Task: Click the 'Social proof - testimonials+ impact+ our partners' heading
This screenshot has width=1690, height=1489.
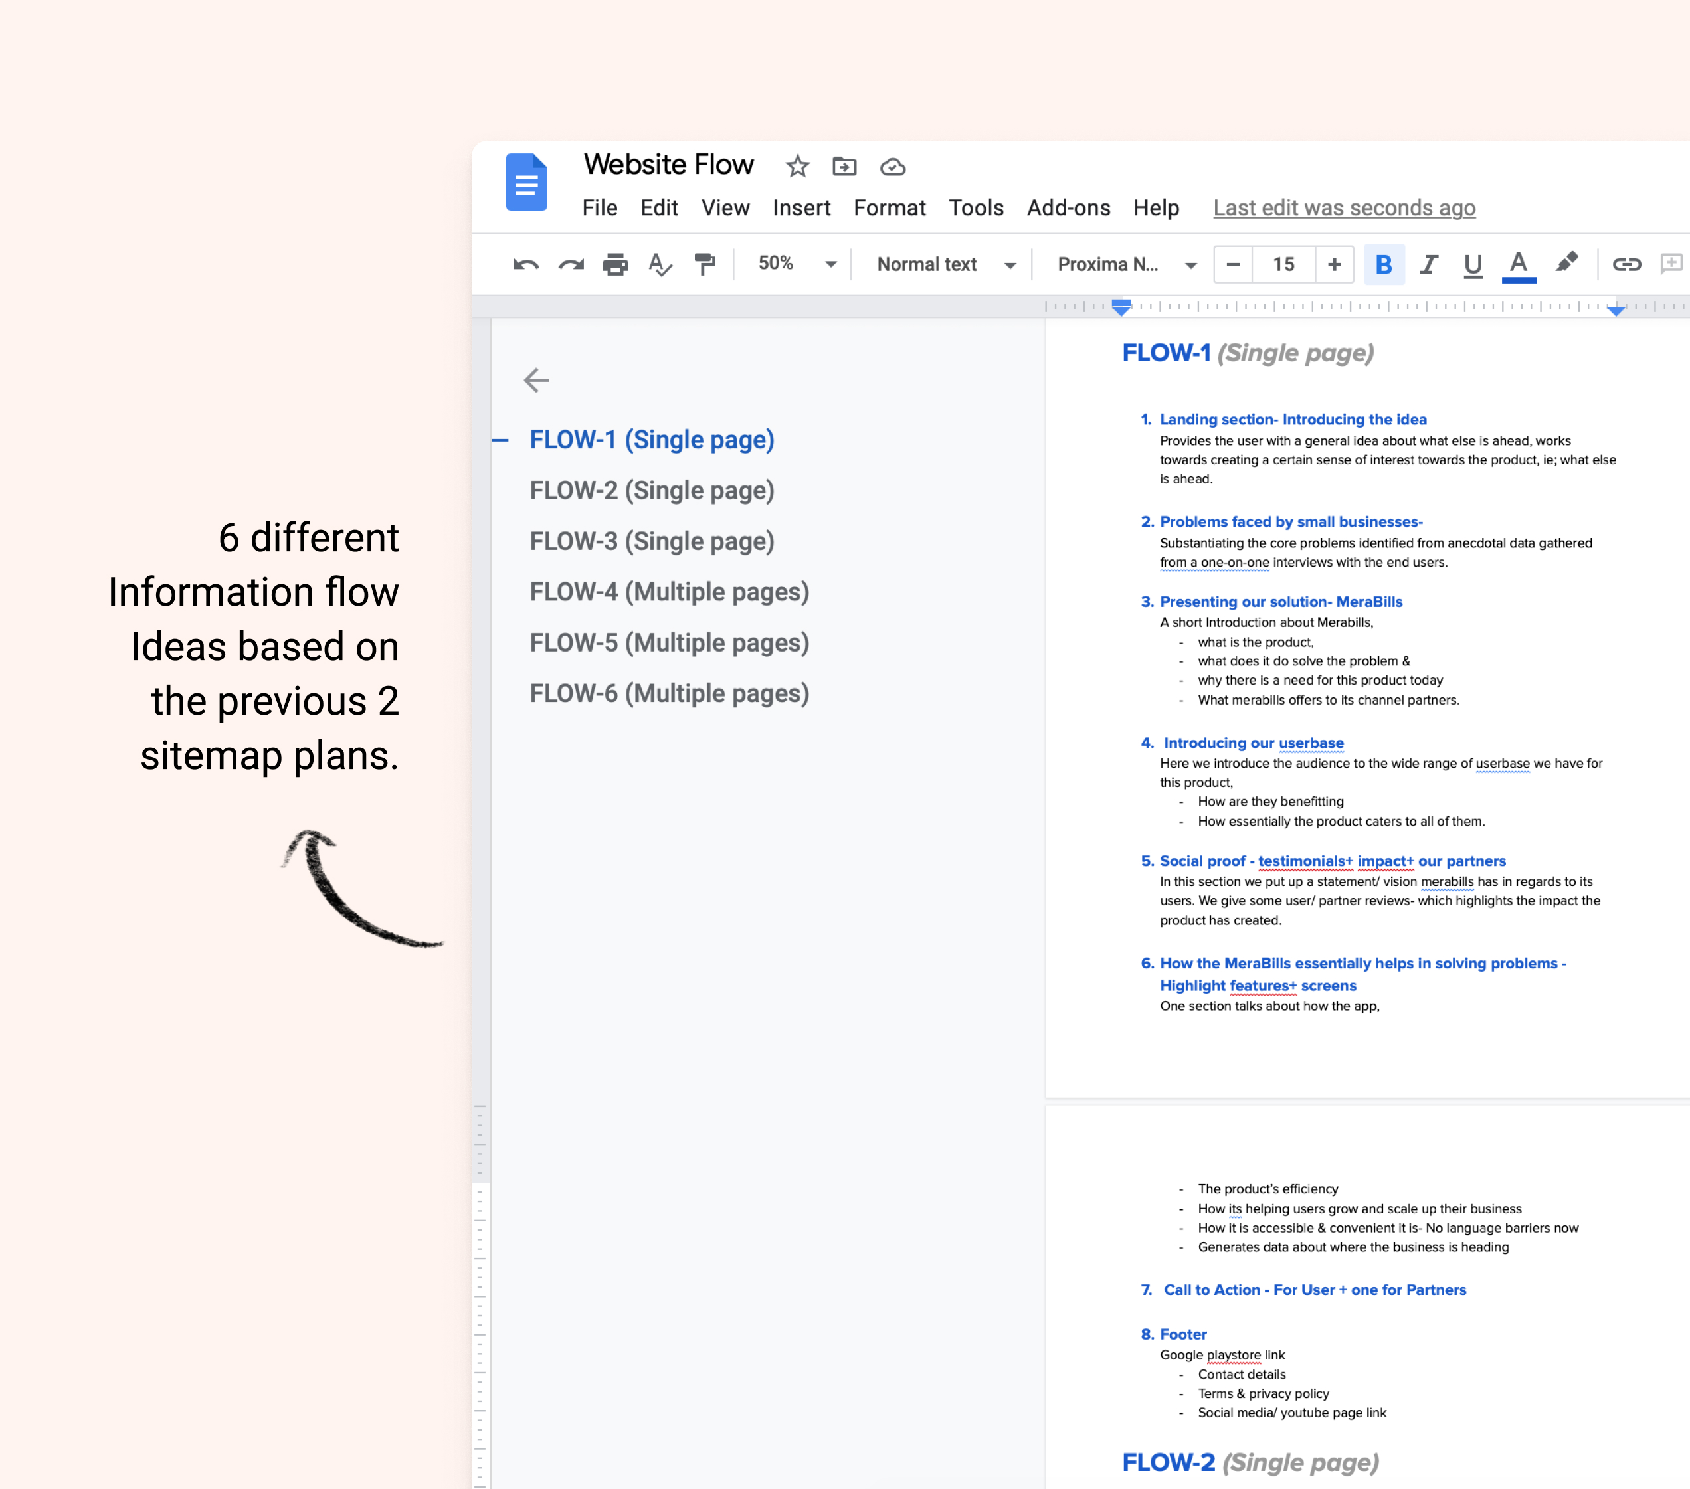Action: point(1333,861)
